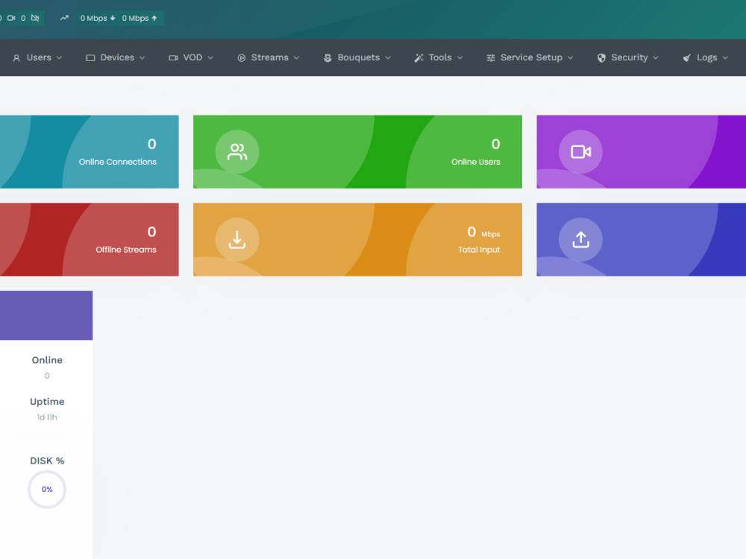Click the sliders icon beside Service Setup
Image resolution: width=746 pixels, height=559 pixels.
[491, 57]
